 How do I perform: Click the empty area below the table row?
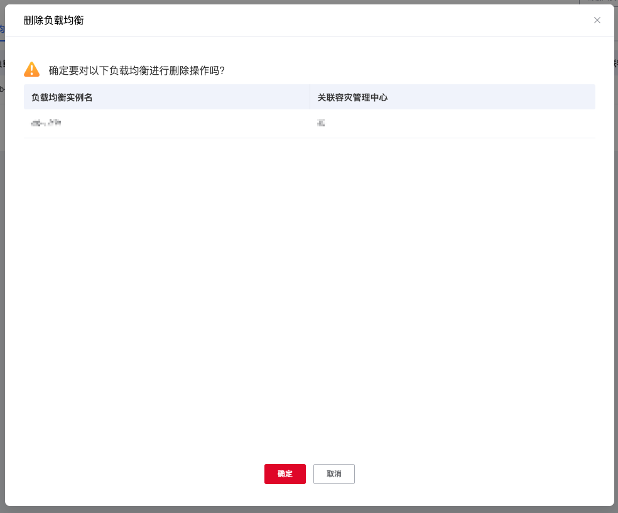click(309, 283)
